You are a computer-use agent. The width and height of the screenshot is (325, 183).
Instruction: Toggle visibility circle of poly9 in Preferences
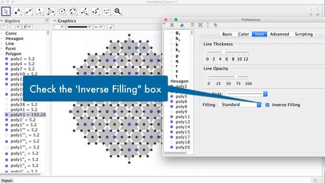(x=172, y=112)
